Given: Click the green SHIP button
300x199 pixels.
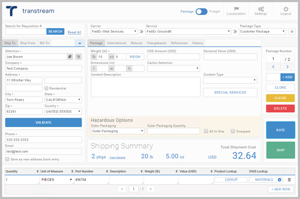Looking at the screenshot, I should (281, 150).
